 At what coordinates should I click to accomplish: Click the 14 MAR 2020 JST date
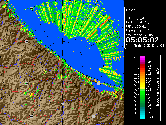(x=145, y=46)
